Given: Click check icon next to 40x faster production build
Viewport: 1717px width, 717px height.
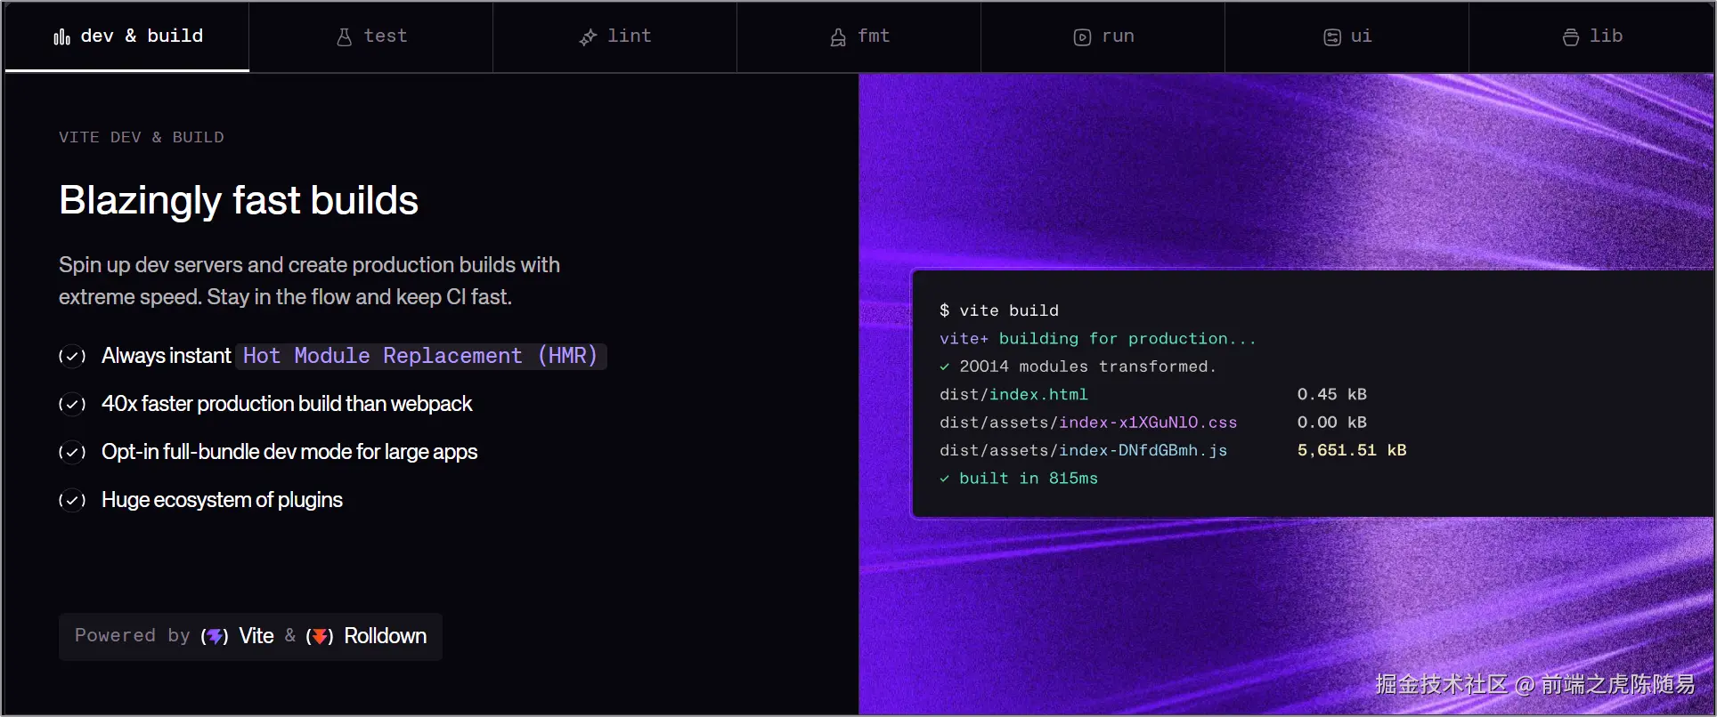Looking at the screenshot, I should coord(72,404).
